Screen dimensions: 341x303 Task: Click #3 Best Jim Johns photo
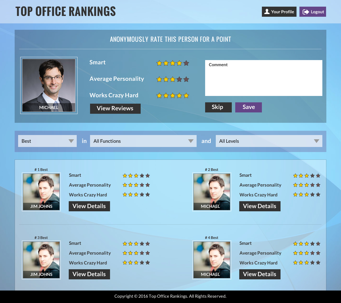tap(41, 260)
